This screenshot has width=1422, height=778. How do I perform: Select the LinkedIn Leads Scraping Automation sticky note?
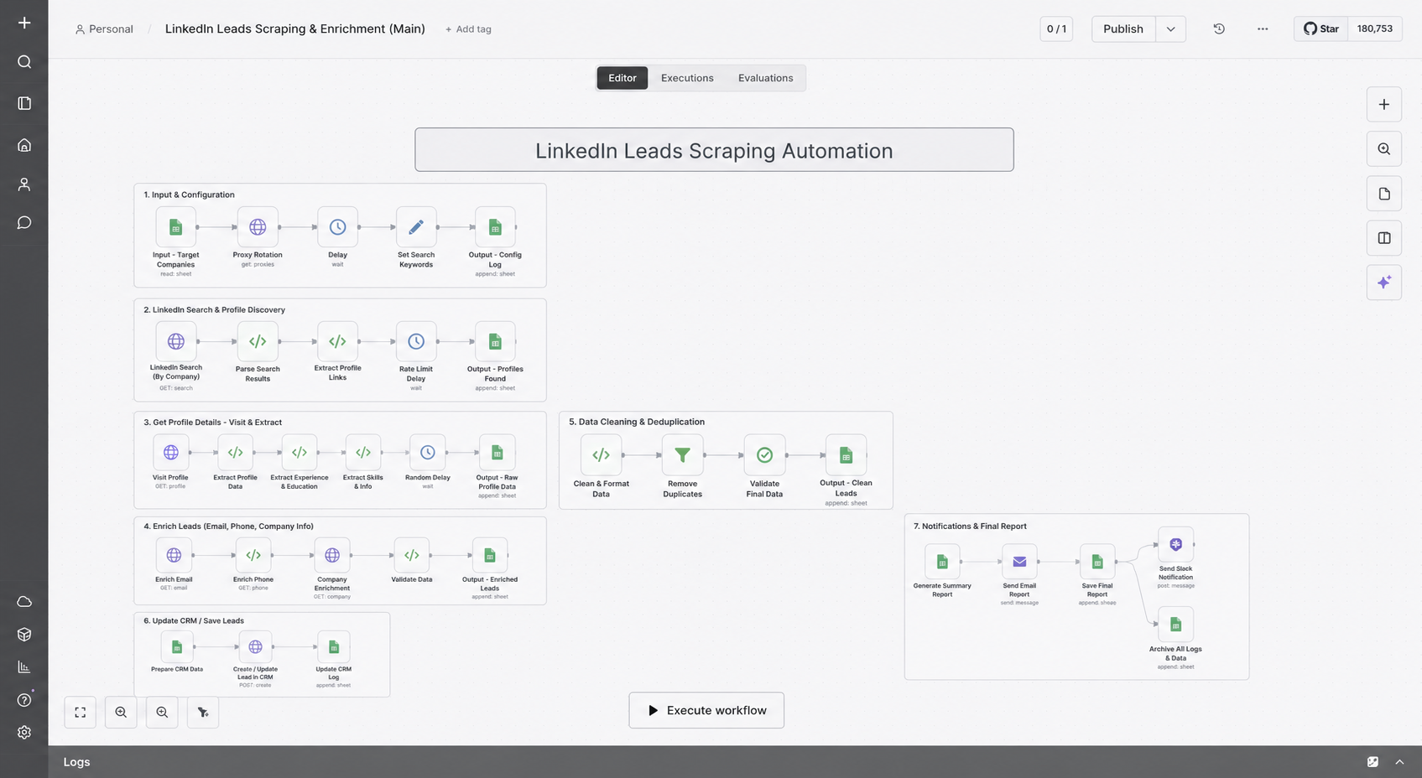click(x=714, y=150)
